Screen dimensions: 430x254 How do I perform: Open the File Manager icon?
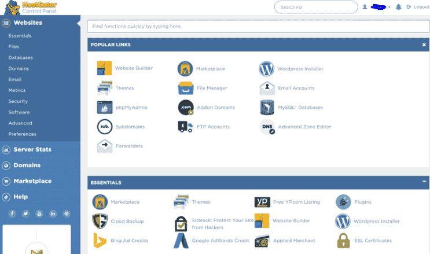(x=186, y=88)
